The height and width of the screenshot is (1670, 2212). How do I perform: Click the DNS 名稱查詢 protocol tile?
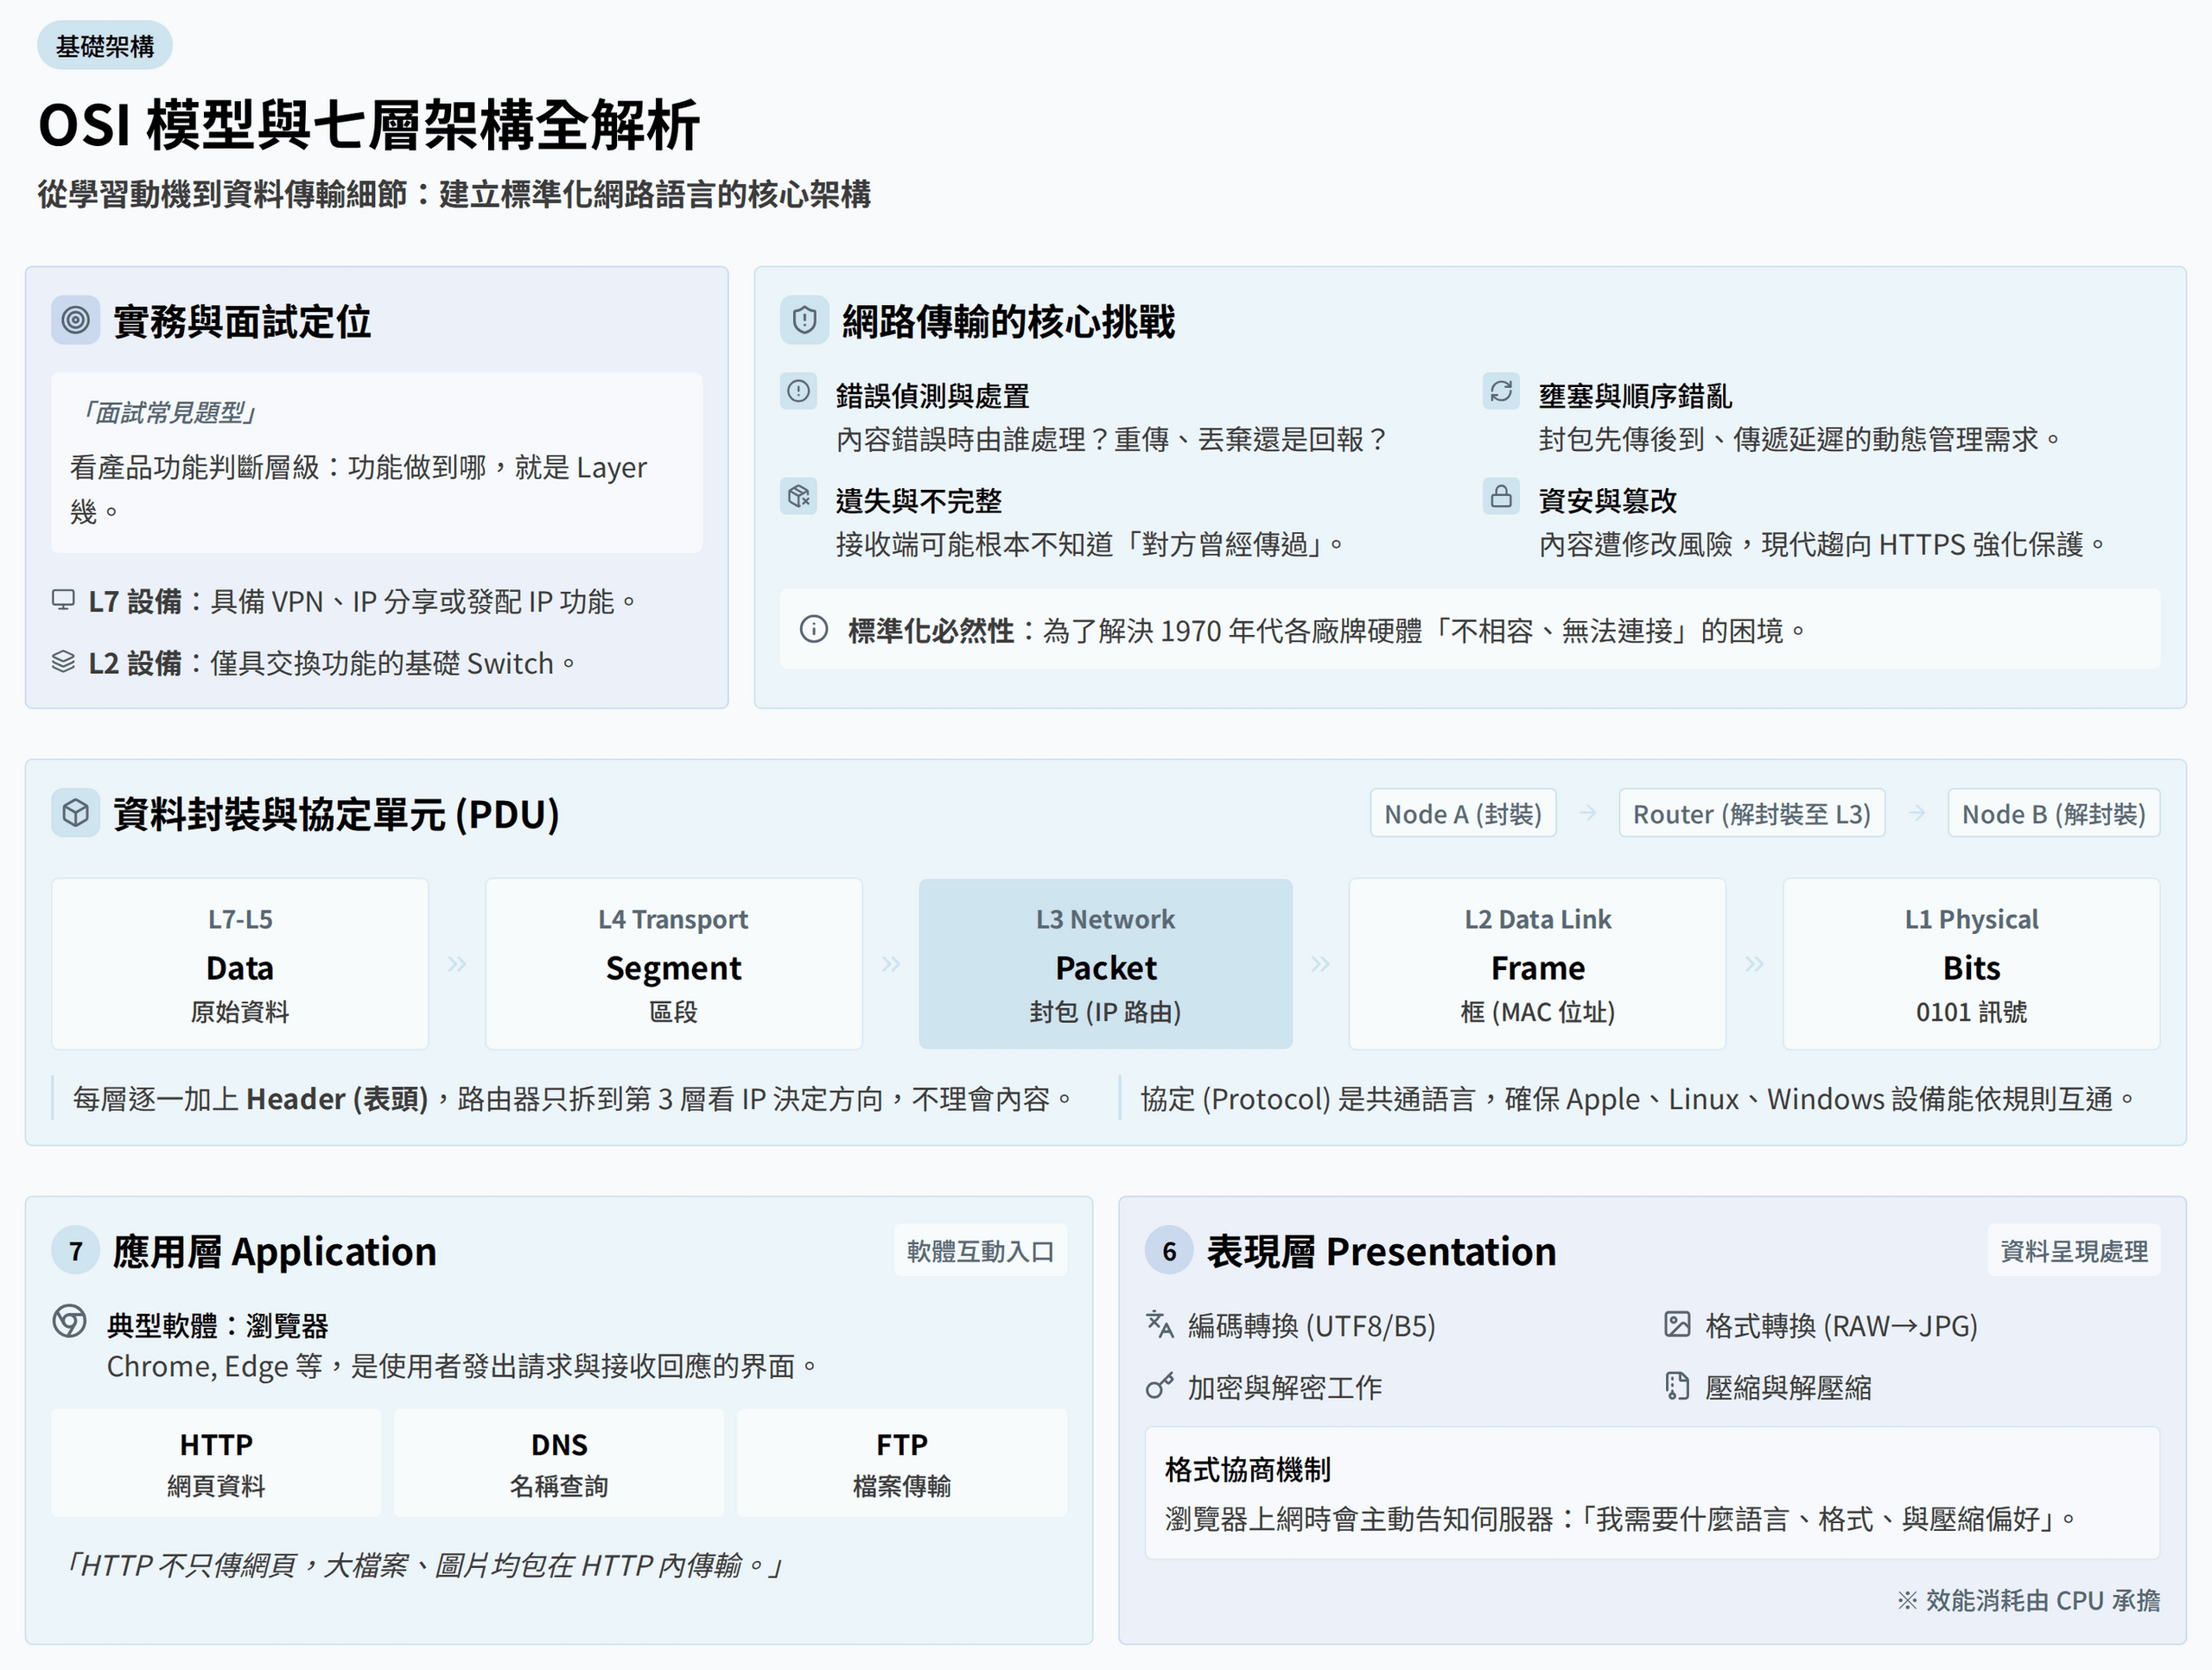tap(559, 1464)
